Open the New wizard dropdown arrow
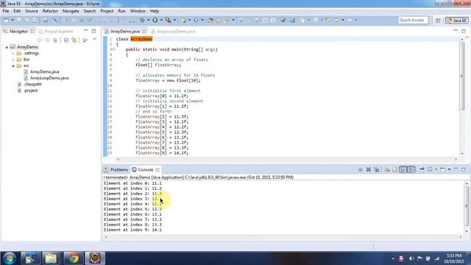The height and width of the screenshot is (265, 471). click(x=13, y=20)
